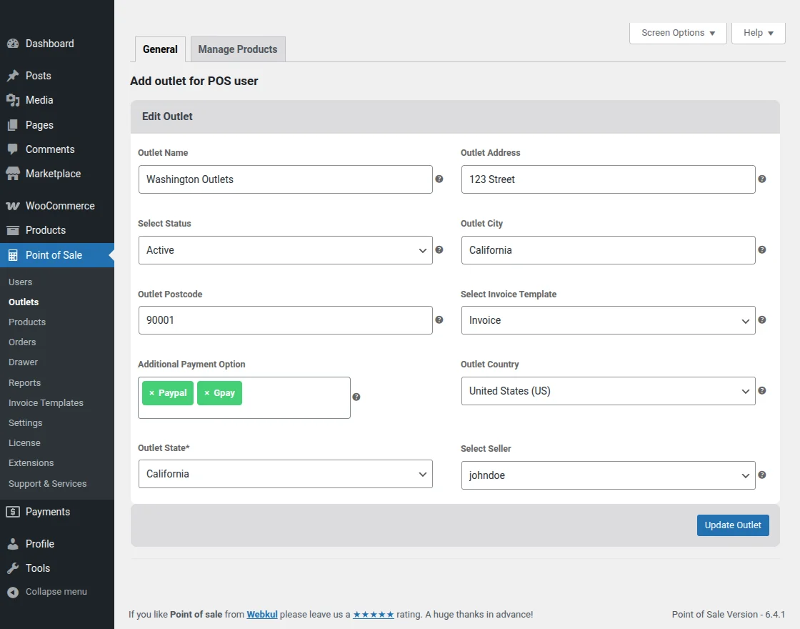Click the Marketplace store icon
This screenshot has width=800, height=629.
click(x=13, y=174)
